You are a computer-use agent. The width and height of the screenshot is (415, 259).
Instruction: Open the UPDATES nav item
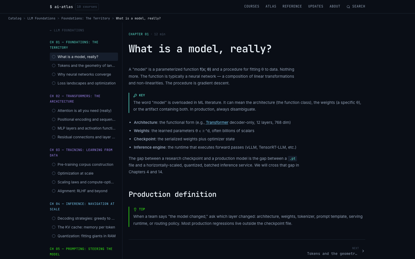click(316, 6)
